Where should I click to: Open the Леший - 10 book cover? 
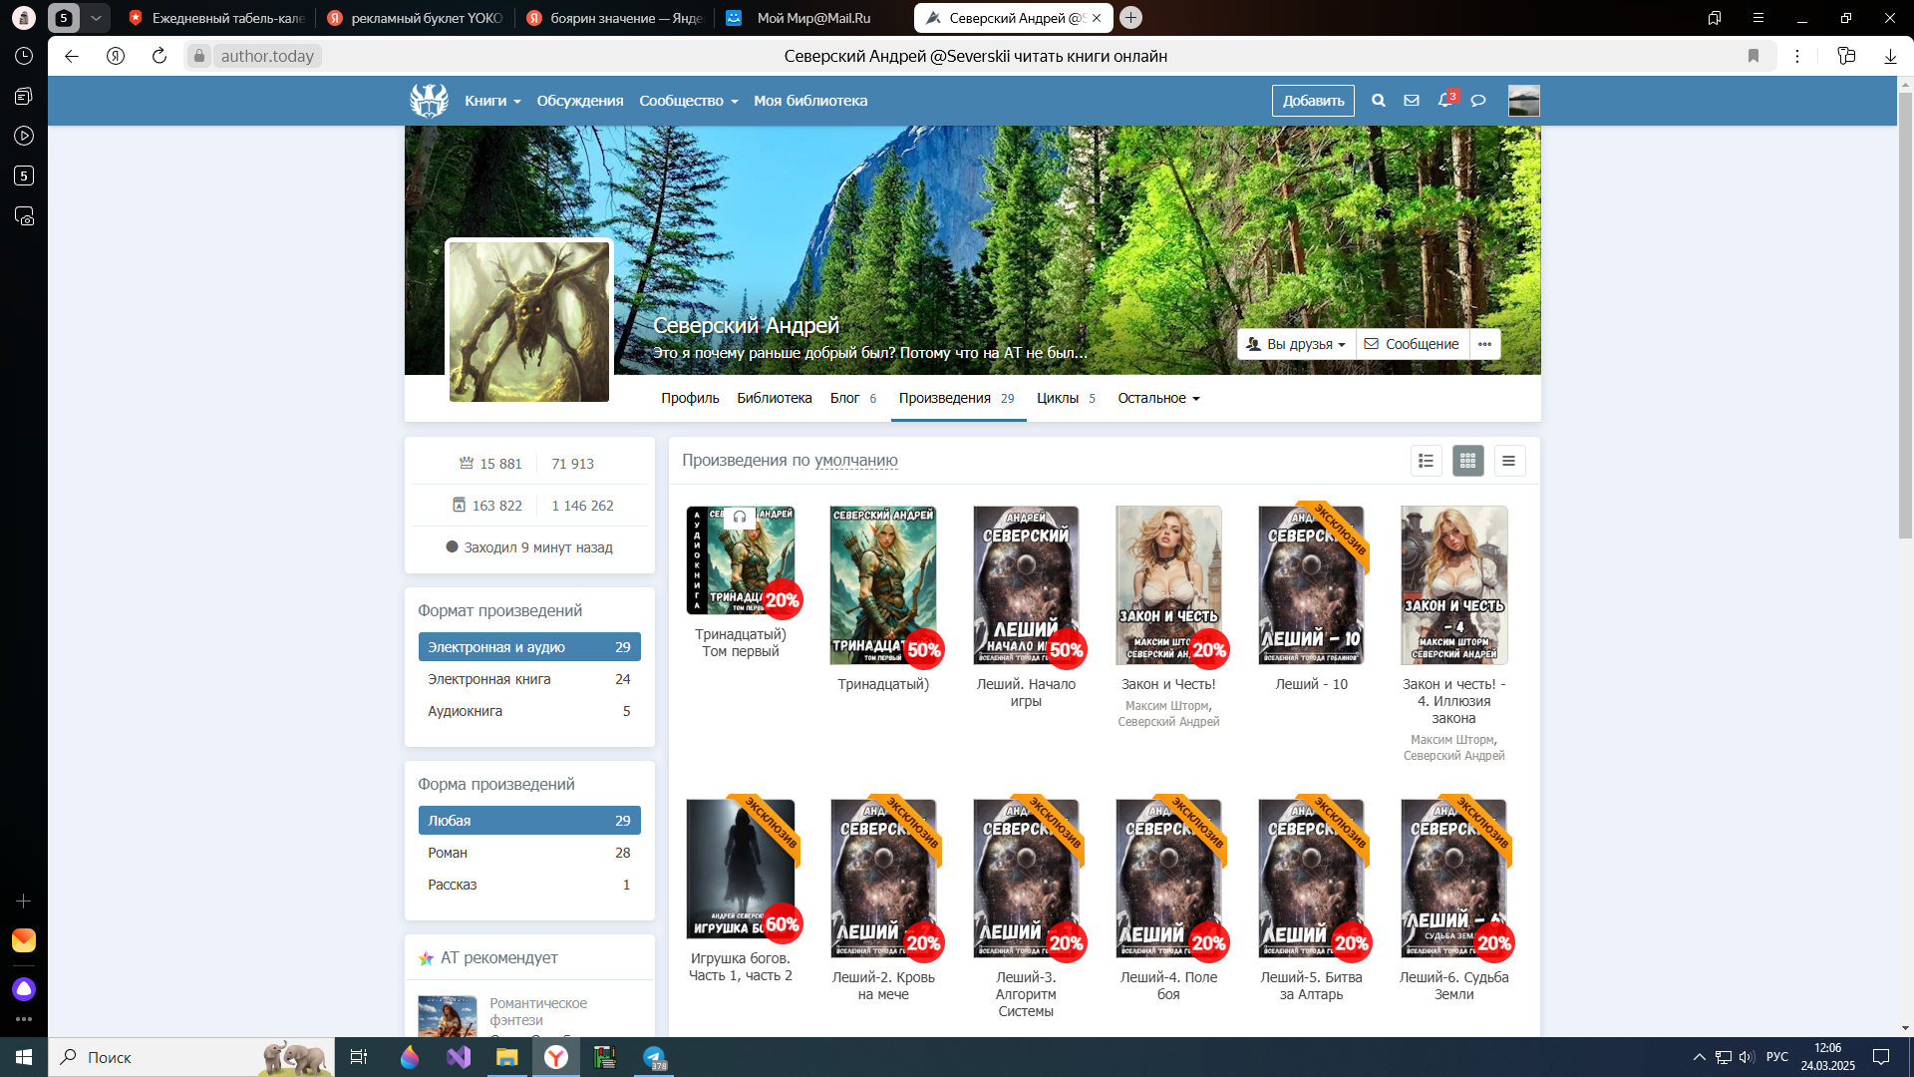tap(1311, 585)
